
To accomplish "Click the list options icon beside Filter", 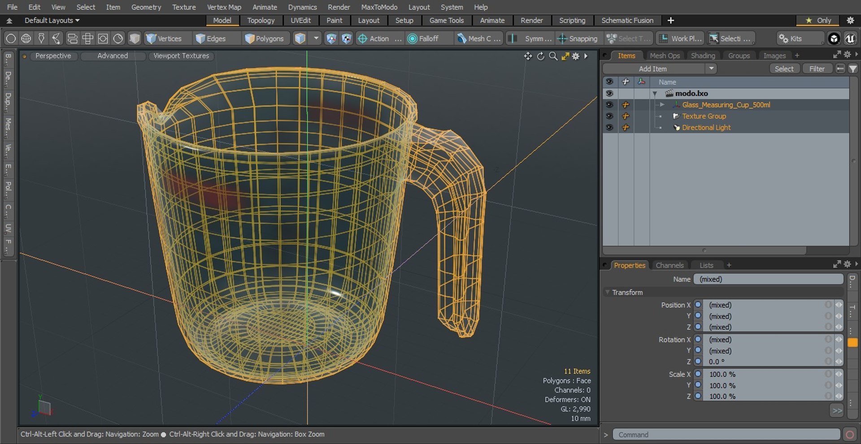I will pos(840,69).
